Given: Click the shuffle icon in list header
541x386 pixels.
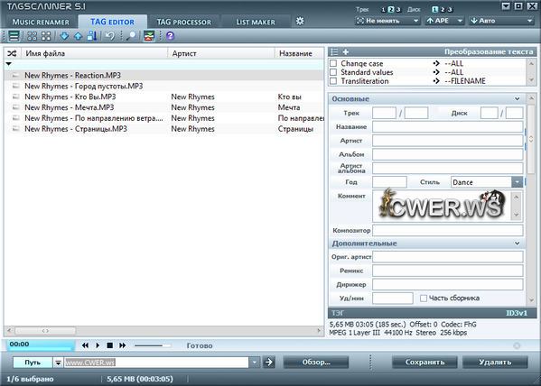Looking at the screenshot, I should pos(12,53).
